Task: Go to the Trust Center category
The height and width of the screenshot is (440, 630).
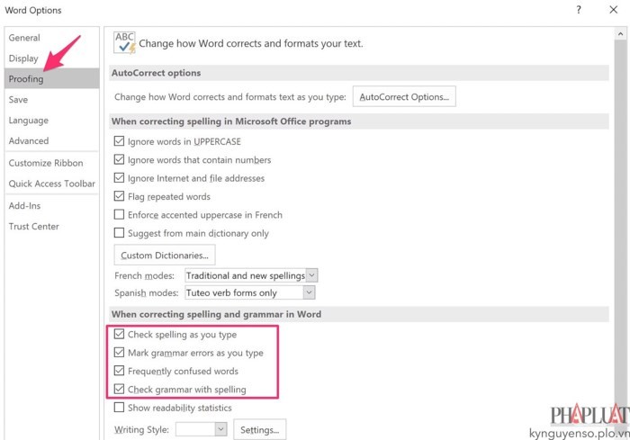Action: click(34, 226)
